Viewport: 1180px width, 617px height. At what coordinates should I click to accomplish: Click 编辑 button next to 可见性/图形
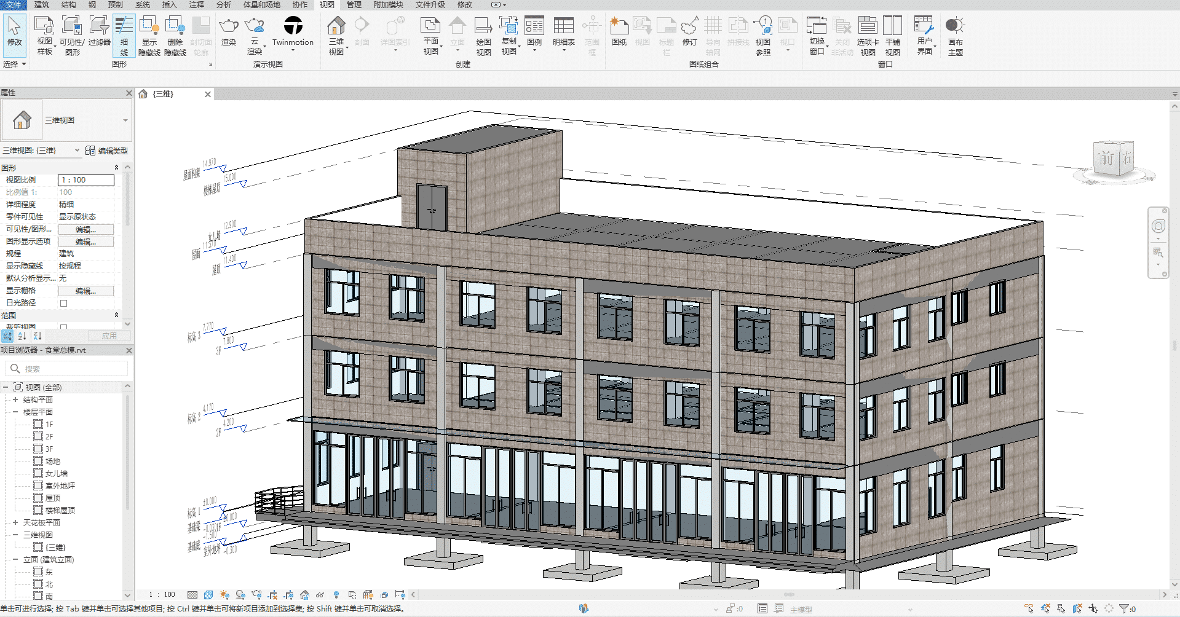(85, 229)
